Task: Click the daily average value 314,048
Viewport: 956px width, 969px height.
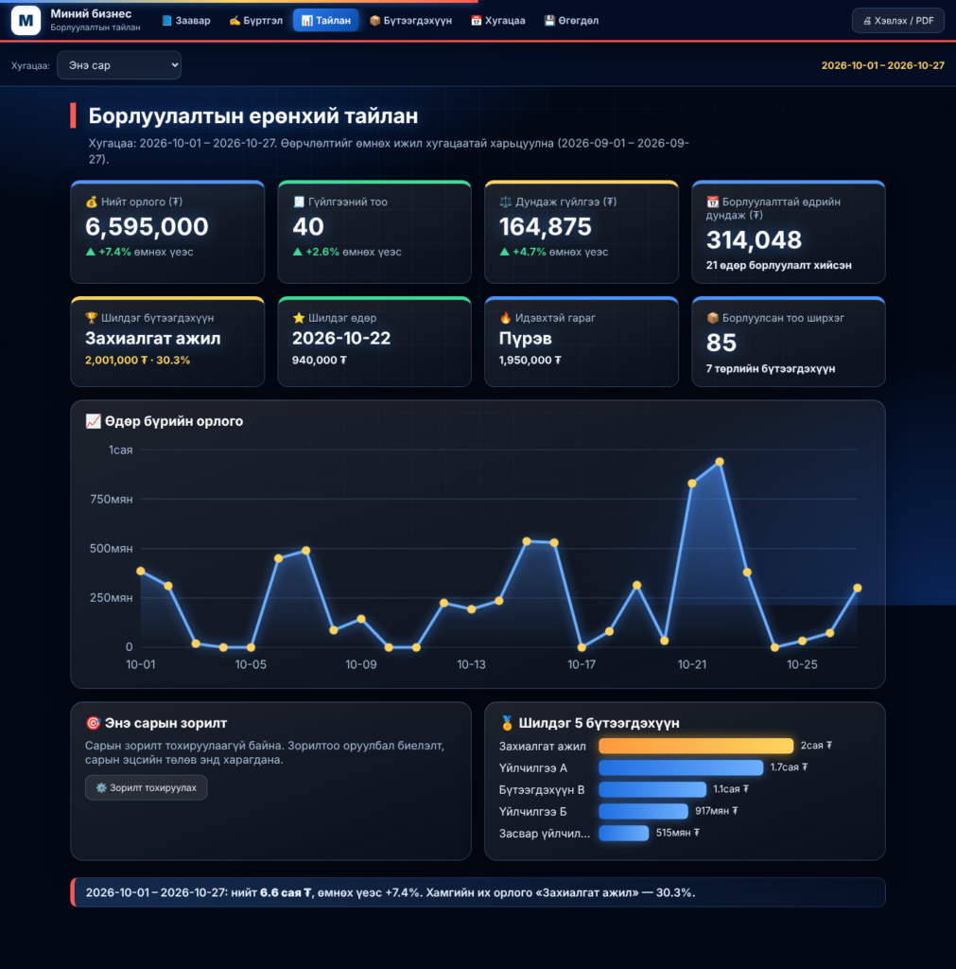Action: 754,239
